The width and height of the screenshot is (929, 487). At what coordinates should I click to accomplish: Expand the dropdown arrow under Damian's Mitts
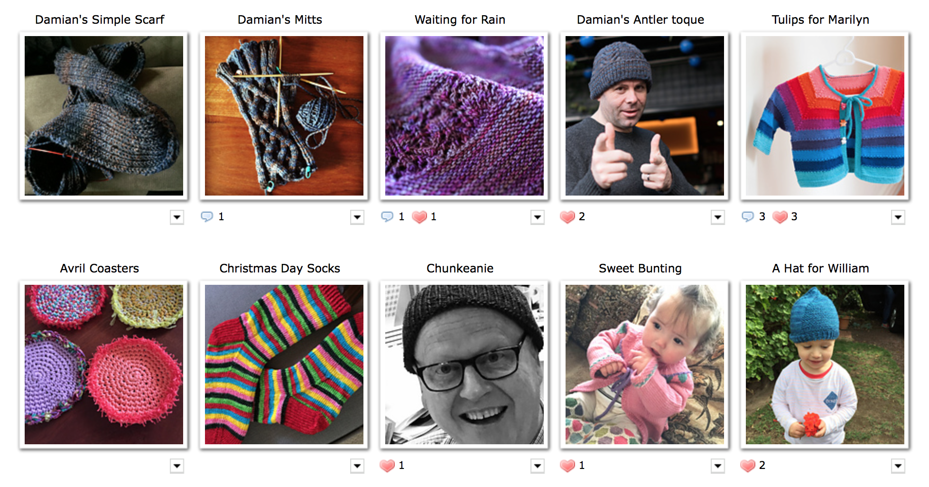(x=357, y=217)
